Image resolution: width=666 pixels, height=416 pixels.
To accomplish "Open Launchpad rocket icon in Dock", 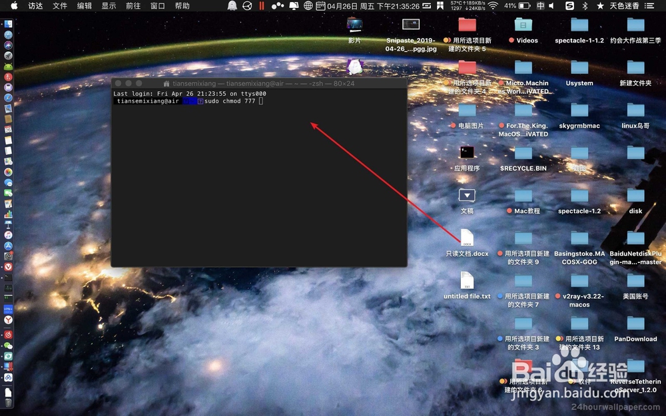I will (8, 56).
